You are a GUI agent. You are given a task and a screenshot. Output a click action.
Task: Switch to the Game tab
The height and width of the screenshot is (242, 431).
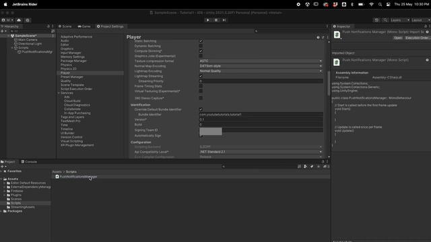pos(84,26)
